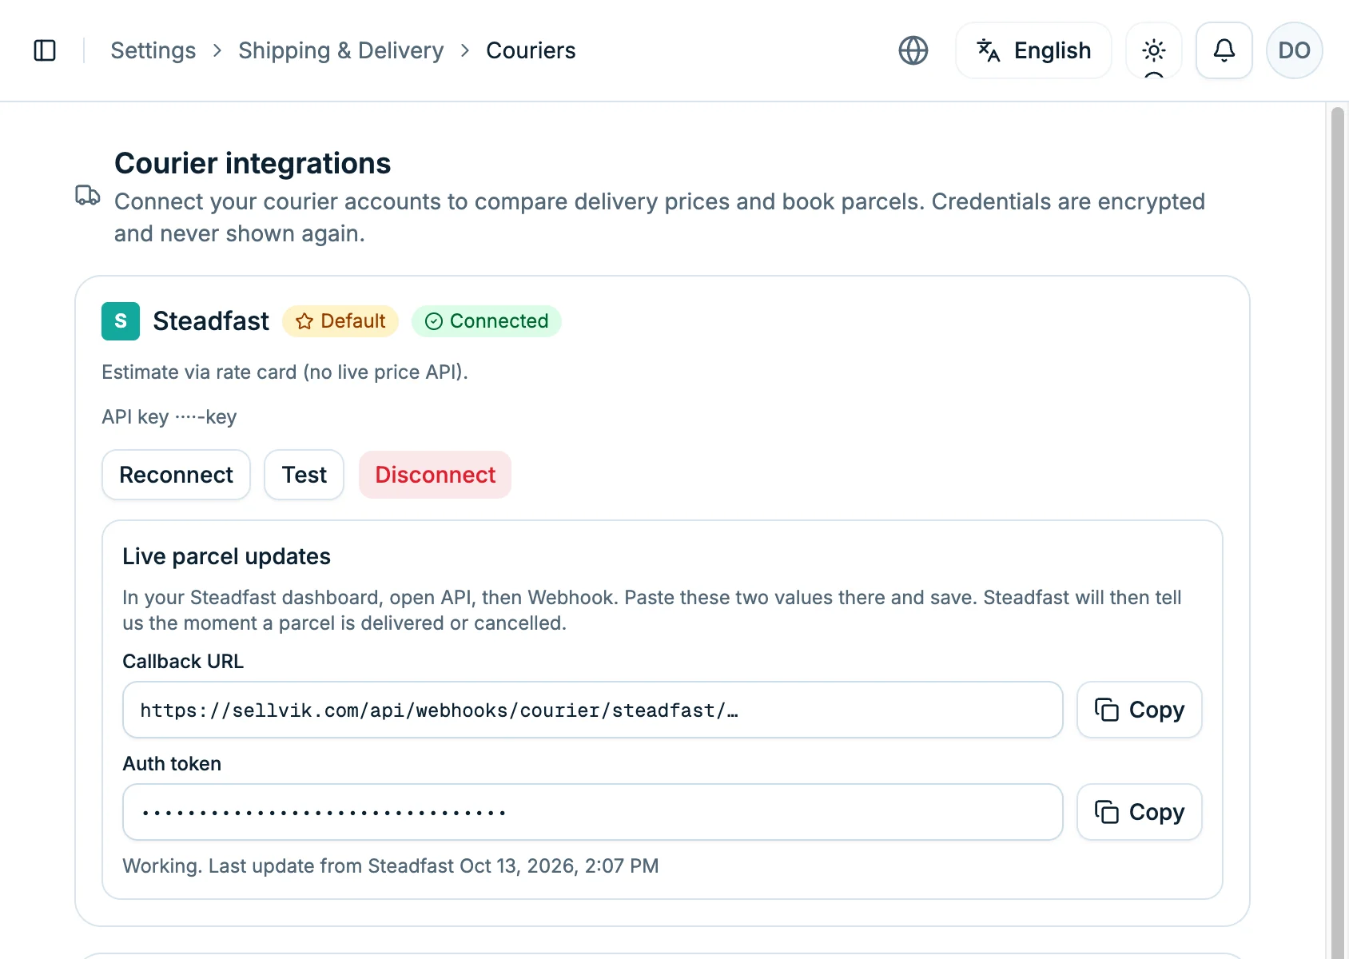This screenshot has width=1349, height=959.
Task: Toggle the sidebar panel icon
Action: click(x=45, y=50)
